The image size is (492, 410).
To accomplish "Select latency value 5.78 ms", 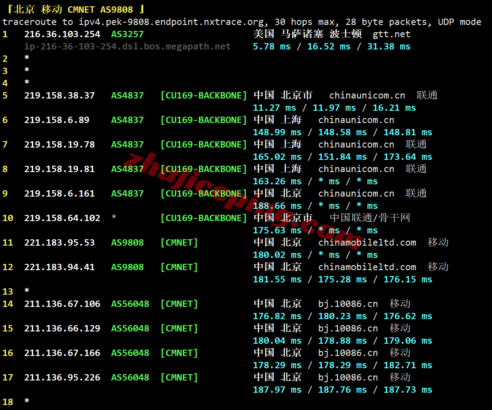I will pos(272,46).
